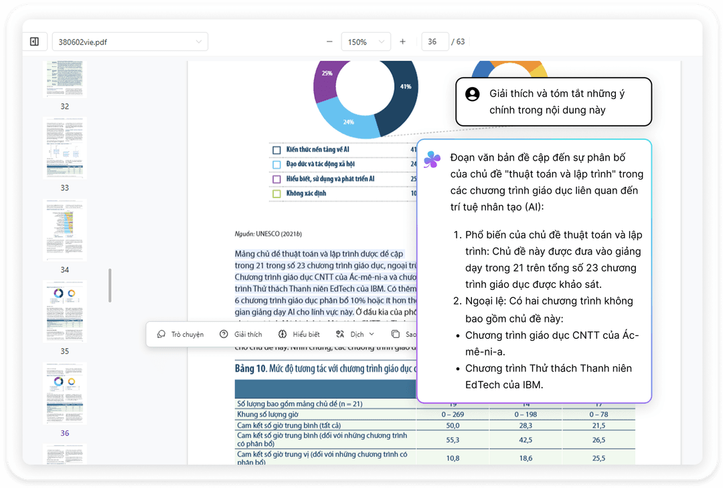
Task: Click the sidebar vertical scrollbar handle
Action: [110, 285]
